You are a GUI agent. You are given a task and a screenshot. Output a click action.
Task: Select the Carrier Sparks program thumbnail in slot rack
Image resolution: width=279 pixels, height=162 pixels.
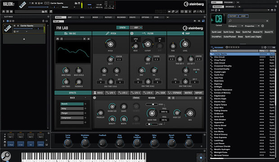click(x=8, y=28)
